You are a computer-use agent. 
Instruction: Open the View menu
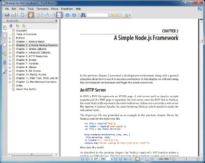[x=22, y=9]
